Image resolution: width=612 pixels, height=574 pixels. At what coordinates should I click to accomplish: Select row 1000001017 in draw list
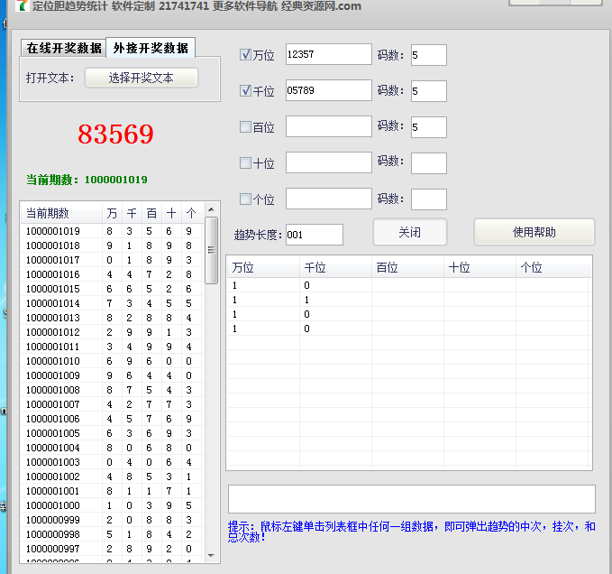113,260
